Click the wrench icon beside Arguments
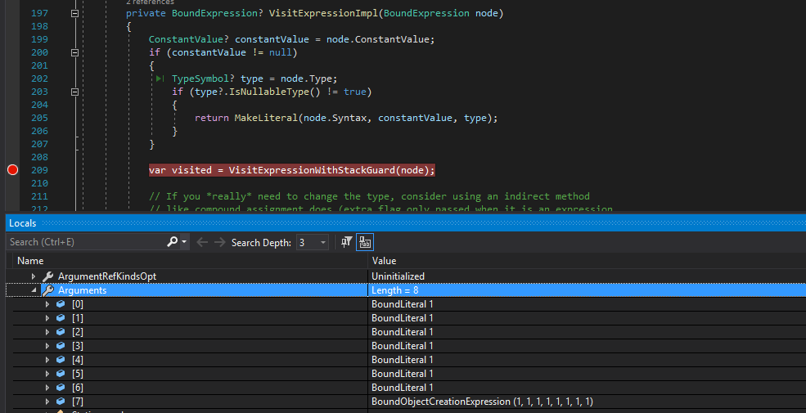806x413 pixels. coord(47,290)
